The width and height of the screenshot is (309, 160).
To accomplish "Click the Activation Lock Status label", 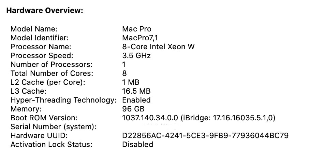I will [x=51, y=145].
